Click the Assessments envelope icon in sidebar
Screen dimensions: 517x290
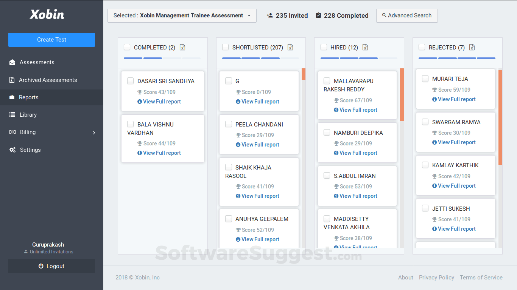click(12, 62)
